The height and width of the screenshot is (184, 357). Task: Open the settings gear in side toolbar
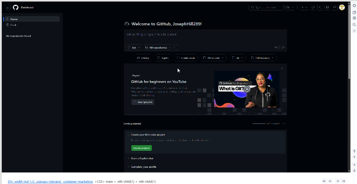tap(354, 18)
